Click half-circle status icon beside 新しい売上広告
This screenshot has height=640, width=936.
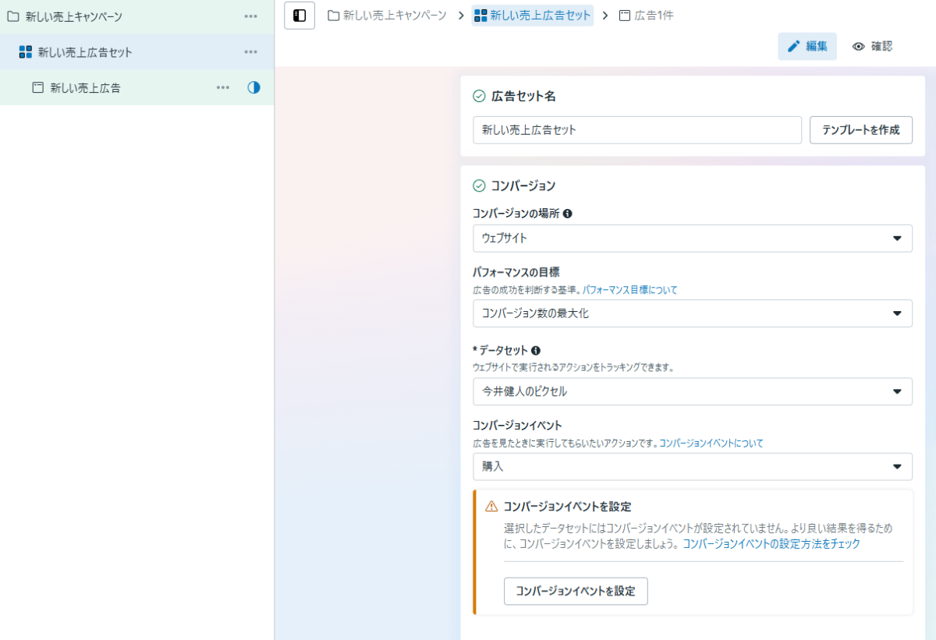[x=253, y=88]
